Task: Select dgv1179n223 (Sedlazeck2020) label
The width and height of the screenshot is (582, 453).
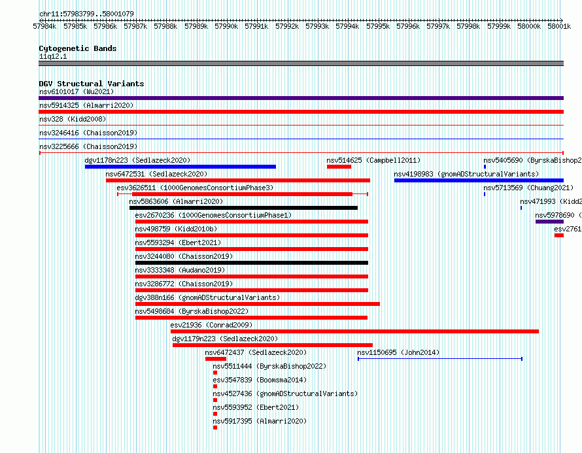Action: coord(225,339)
